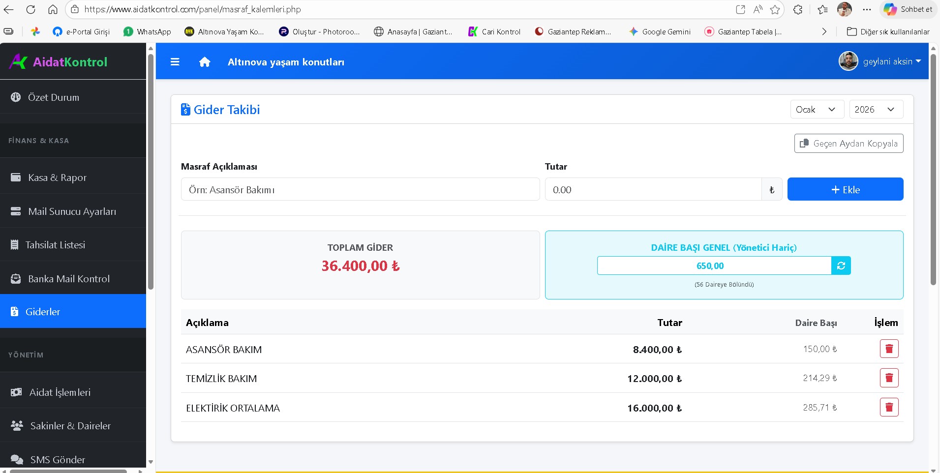Add page to browser favorites star
This screenshot has width=940, height=473.
(775, 9)
